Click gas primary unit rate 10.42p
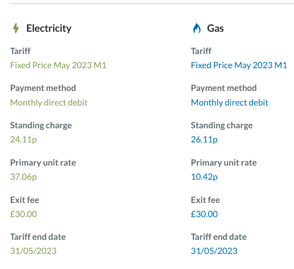Image resolution: width=294 pixels, height=269 pixels. (204, 177)
